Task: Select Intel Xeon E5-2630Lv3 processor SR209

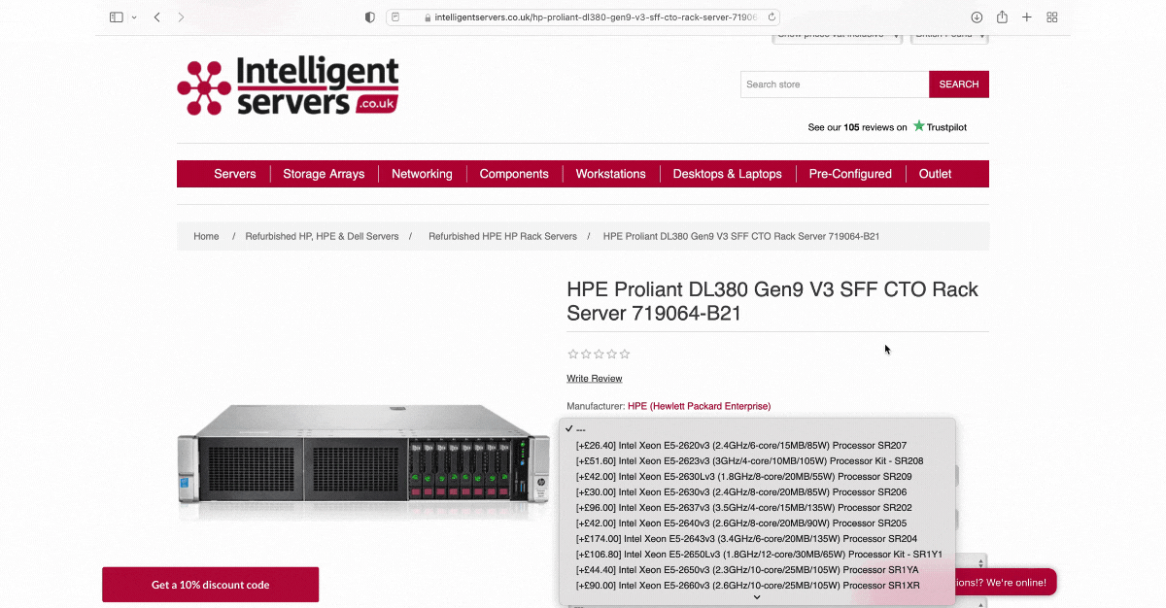Action: click(757, 476)
